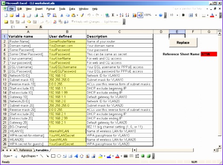Open the AutoSum dropdown arrow

coord(117,15)
